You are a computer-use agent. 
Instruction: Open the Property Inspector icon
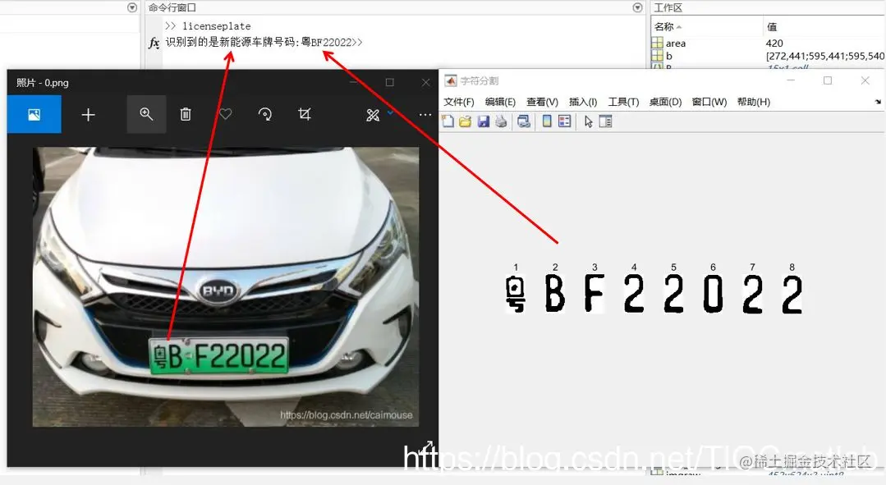point(605,121)
